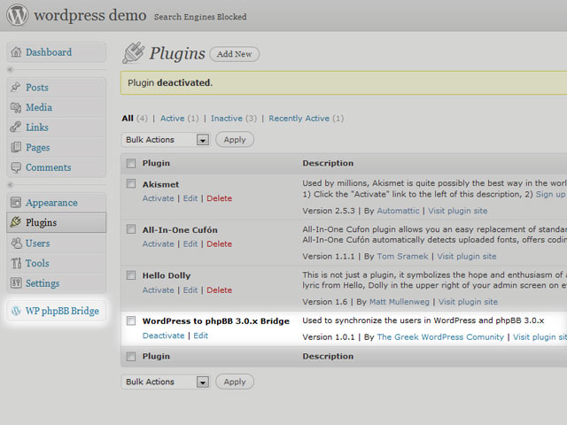Filter plugins by Inactive
Image resolution: width=567 pixels, height=425 pixels.
pyautogui.click(x=227, y=118)
